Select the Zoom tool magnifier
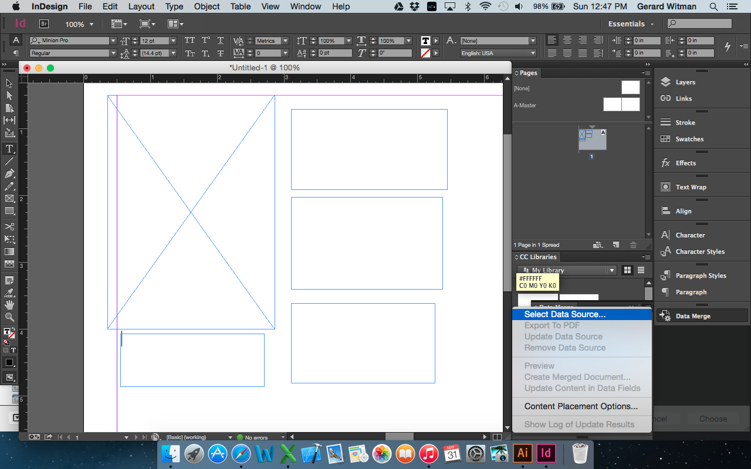 coord(9,317)
